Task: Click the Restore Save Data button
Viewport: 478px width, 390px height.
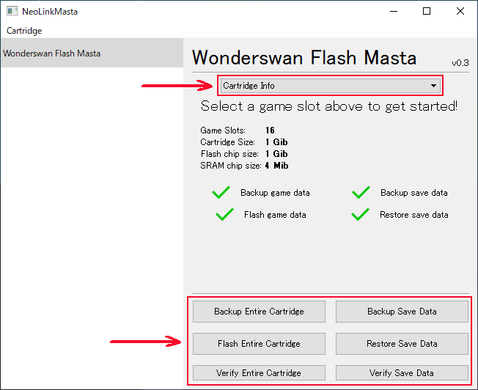Action: pos(402,344)
